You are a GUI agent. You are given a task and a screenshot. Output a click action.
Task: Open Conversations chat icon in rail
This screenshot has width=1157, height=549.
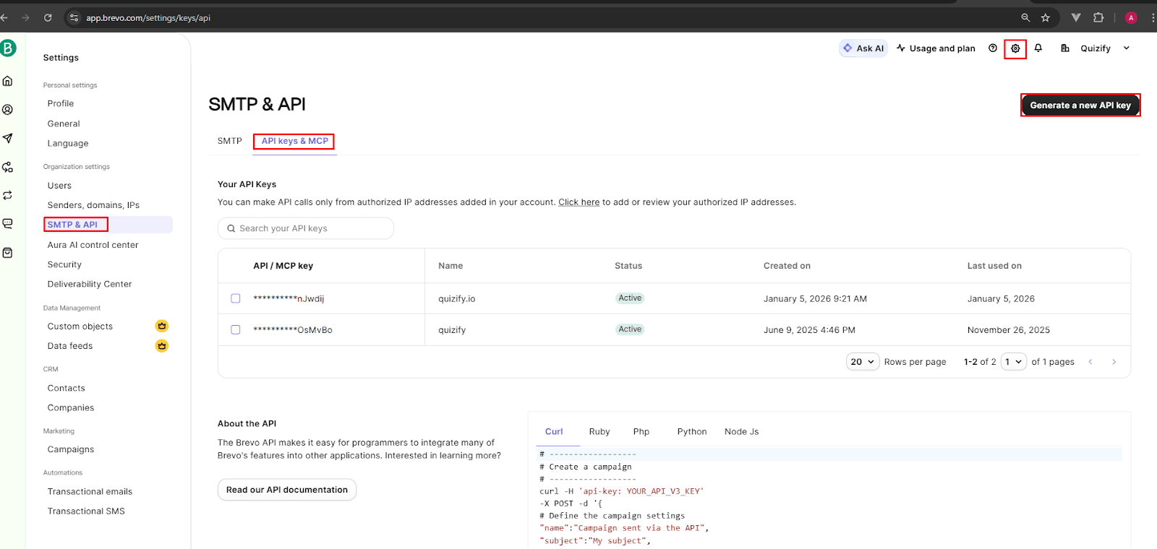8,224
